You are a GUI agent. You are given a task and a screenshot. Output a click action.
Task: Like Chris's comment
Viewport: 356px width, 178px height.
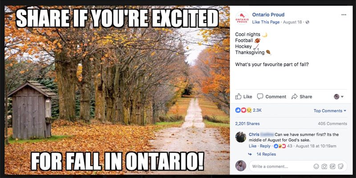click(252, 146)
